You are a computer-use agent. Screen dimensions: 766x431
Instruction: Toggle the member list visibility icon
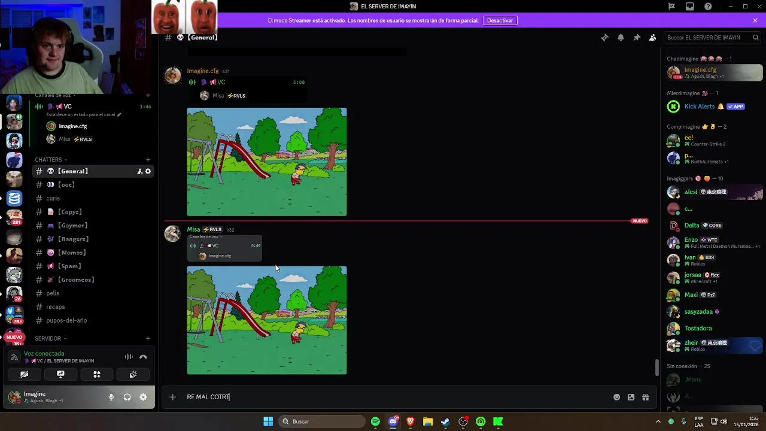coord(653,37)
